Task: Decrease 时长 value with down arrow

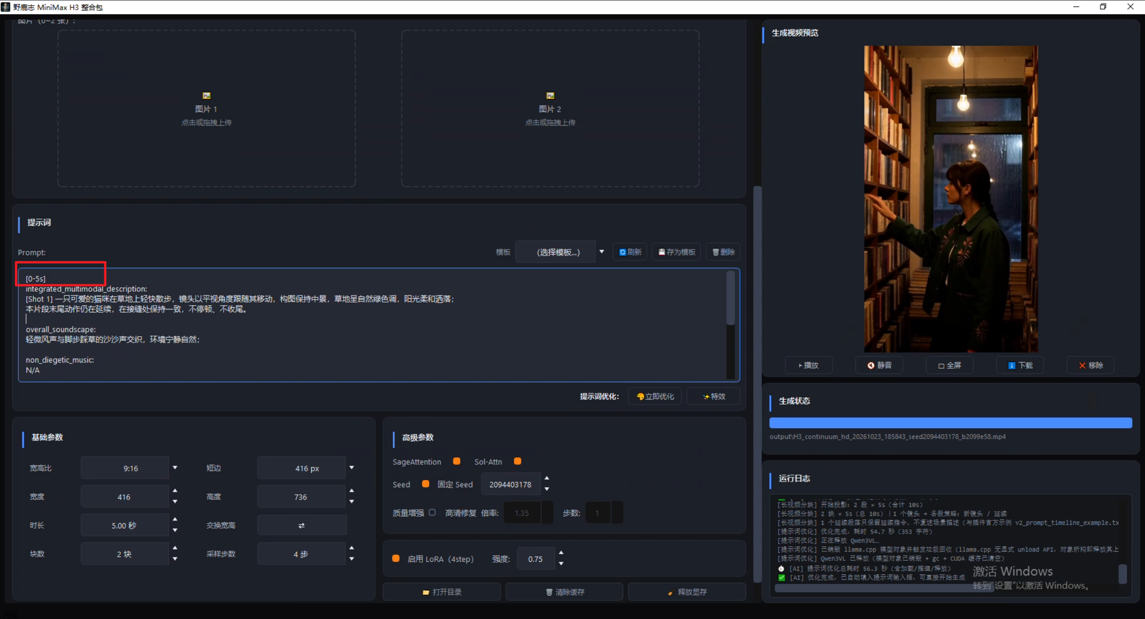Action: pyautogui.click(x=175, y=530)
